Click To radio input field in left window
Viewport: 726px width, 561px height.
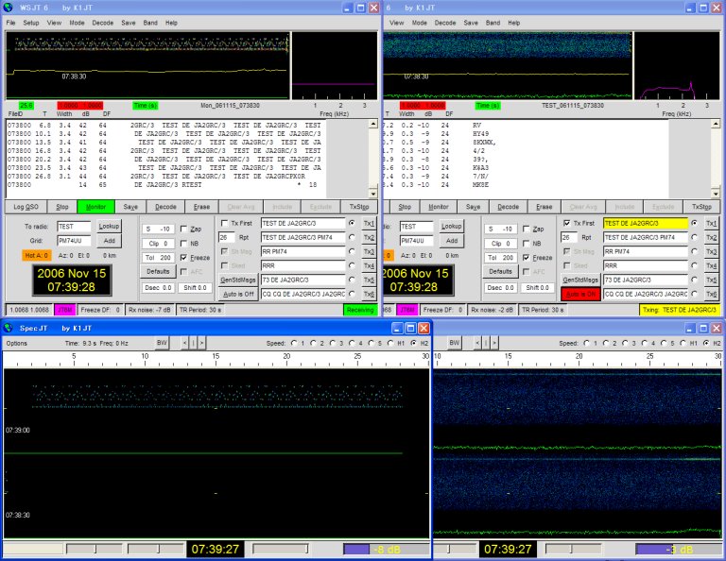[74, 227]
